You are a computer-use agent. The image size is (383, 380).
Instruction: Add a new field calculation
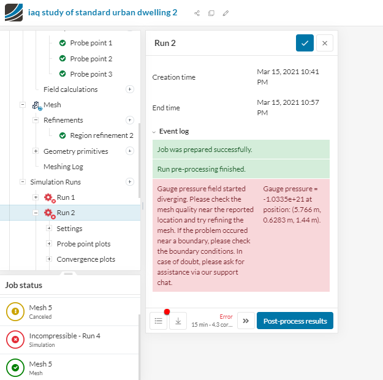pyautogui.click(x=129, y=89)
